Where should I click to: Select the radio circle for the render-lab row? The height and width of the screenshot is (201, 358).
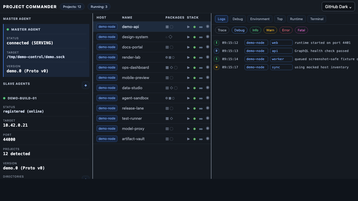208,57
